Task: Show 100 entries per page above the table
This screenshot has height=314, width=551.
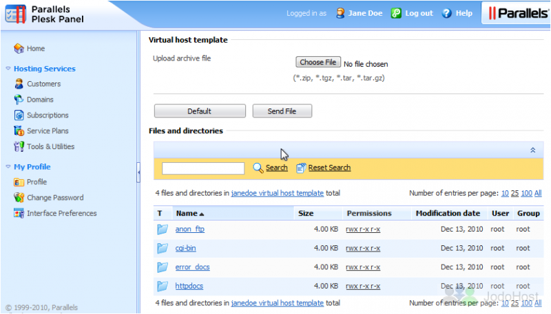Action: click(526, 193)
